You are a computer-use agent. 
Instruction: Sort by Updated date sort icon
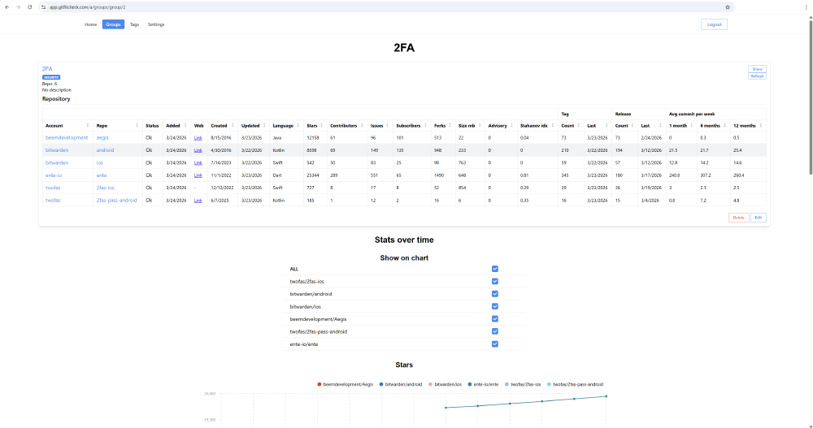(264, 125)
